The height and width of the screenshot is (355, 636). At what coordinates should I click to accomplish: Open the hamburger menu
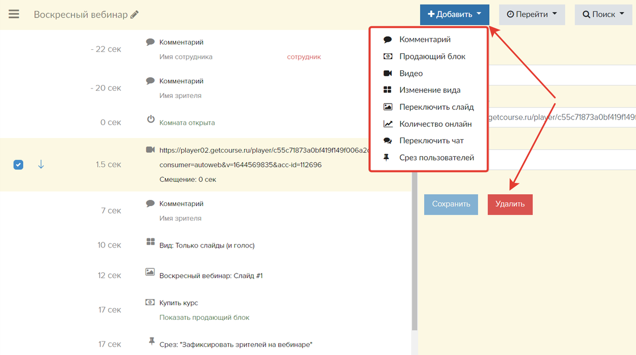(14, 14)
